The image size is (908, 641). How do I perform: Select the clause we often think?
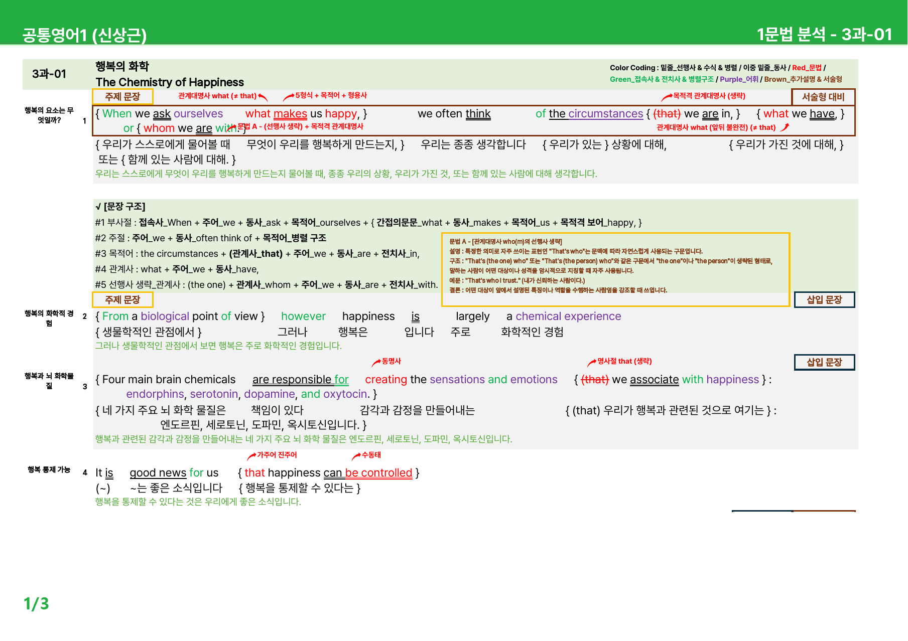pyautogui.click(x=454, y=114)
